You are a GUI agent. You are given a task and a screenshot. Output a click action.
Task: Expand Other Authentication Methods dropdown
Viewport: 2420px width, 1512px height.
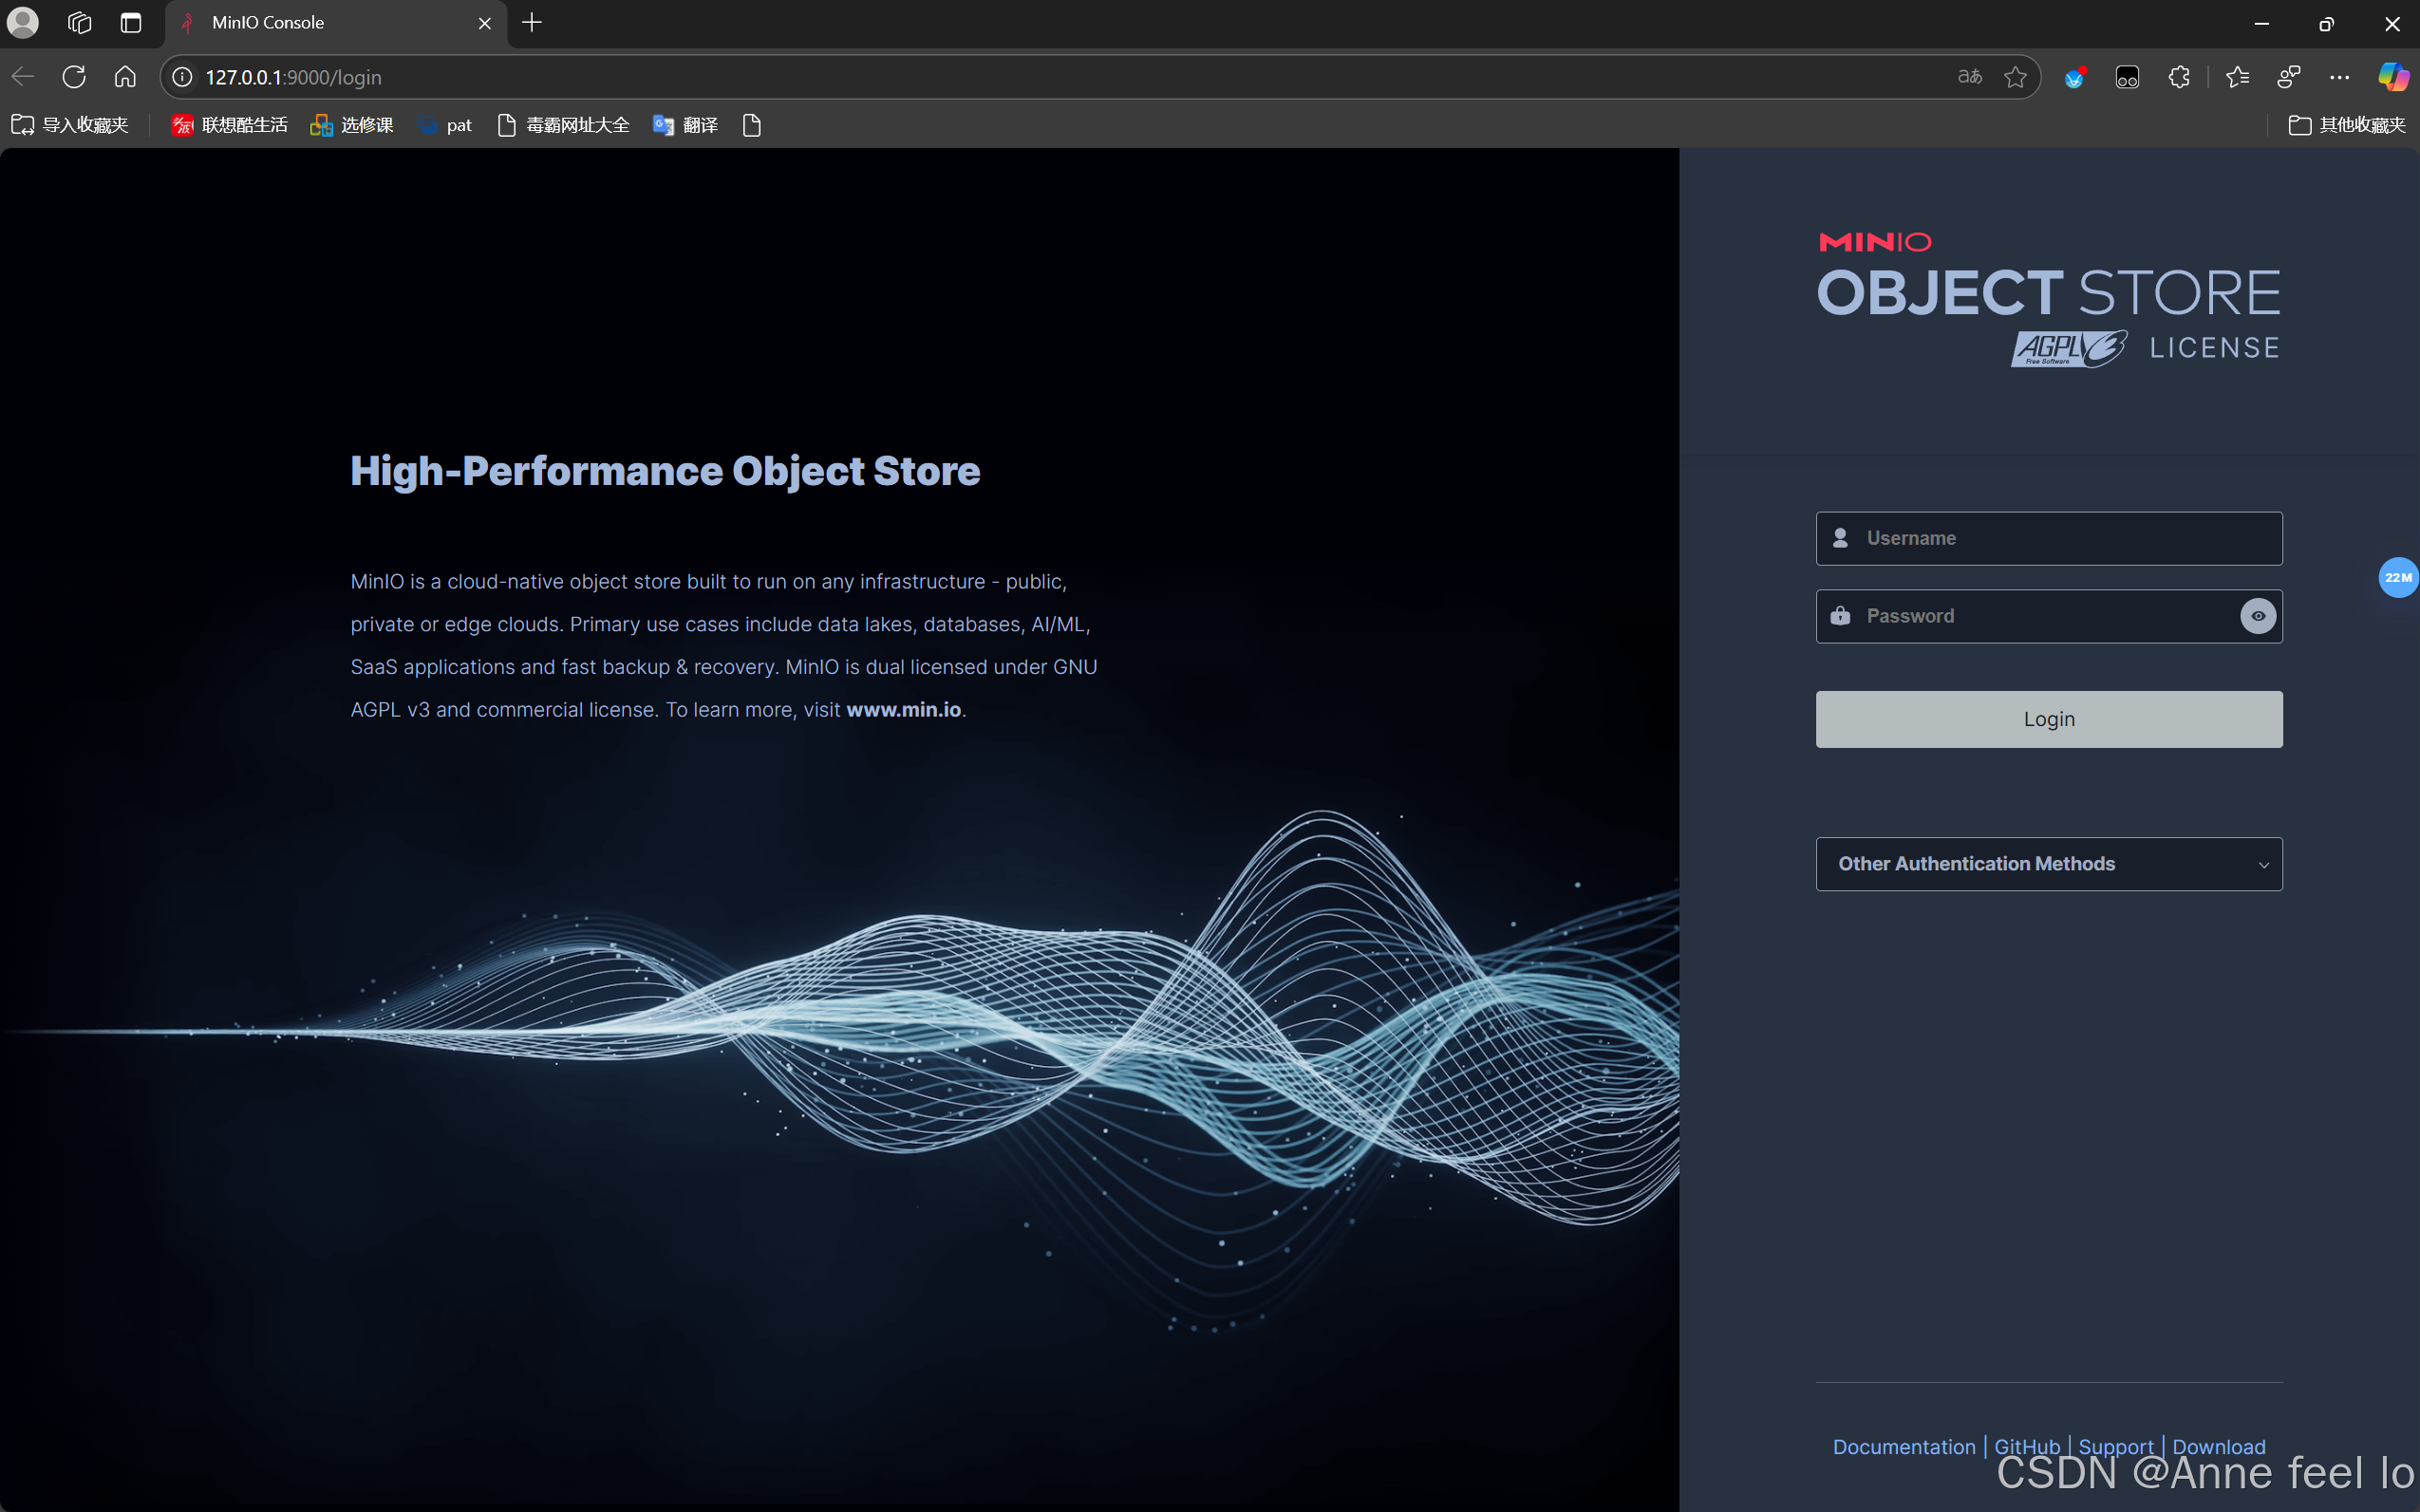click(x=2048, y=864)
